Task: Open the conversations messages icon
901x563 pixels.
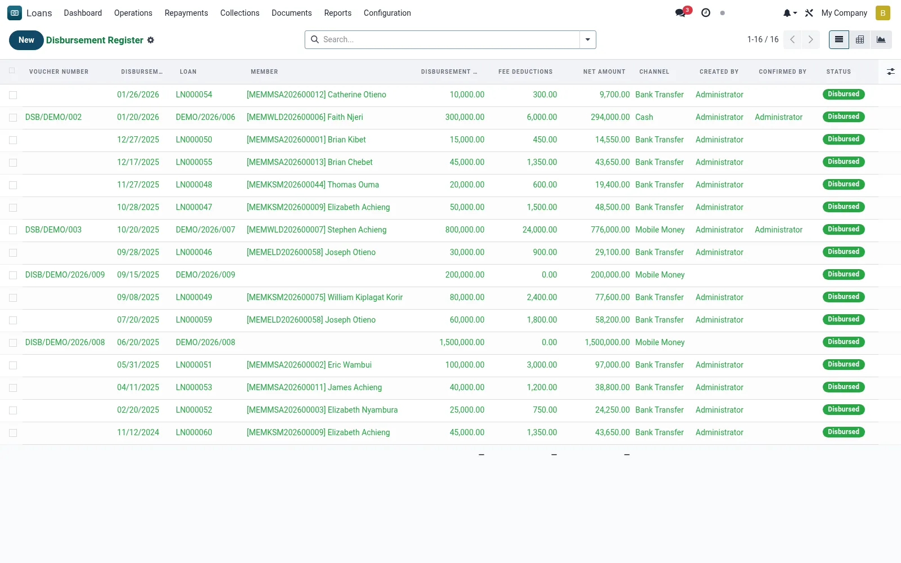Action: tap(681, 13)
